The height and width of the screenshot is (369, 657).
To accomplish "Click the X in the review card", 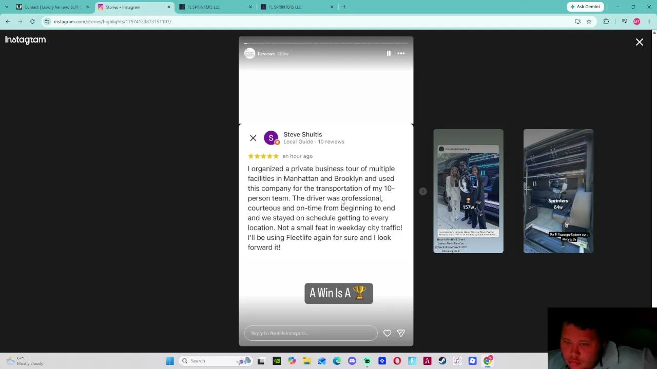I will tap(253, 138).
